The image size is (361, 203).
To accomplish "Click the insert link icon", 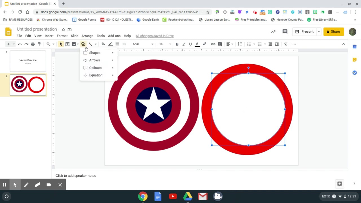I will click(213, 44).
